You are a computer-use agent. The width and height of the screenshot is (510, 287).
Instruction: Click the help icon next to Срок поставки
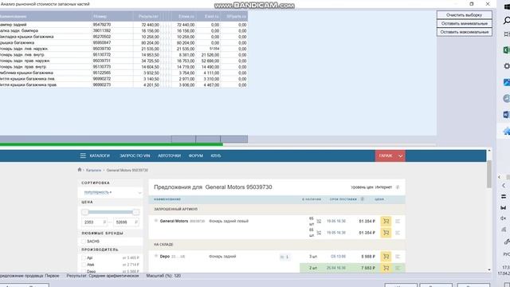pos(362,199)
